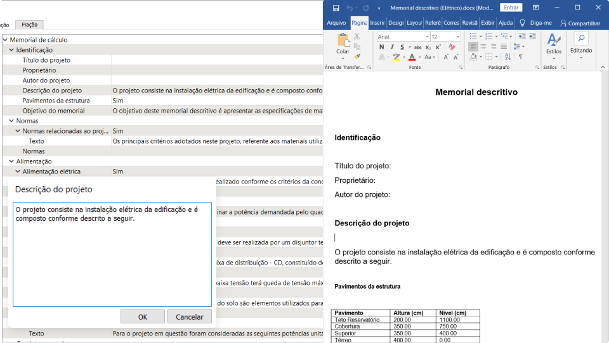Switch to the Inserir ribbon tab
The height and width of the screenshot is (343, 609).
tap(377, 23)
